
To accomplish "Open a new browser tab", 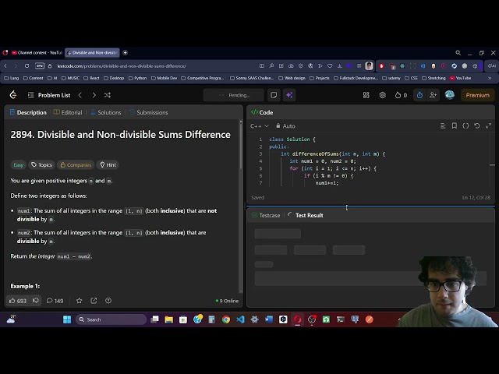I will coord(125,52).
